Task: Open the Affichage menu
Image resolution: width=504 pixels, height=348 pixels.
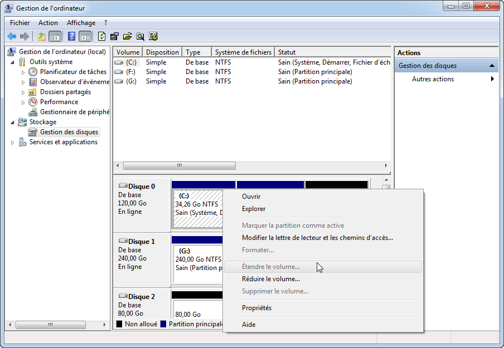Action: coord(81,23)
